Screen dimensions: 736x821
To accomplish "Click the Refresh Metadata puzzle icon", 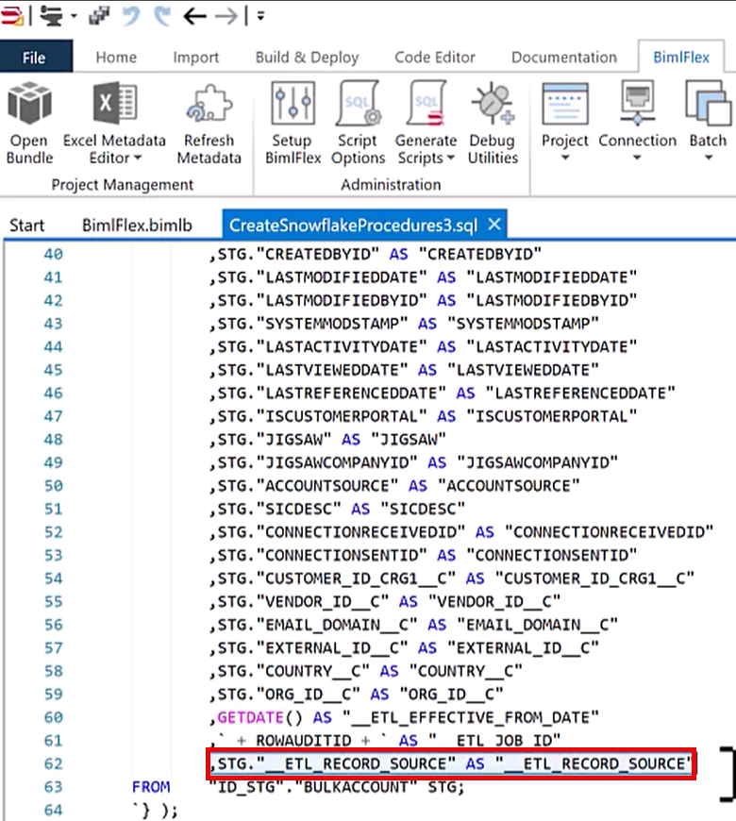I will point(209,103).
